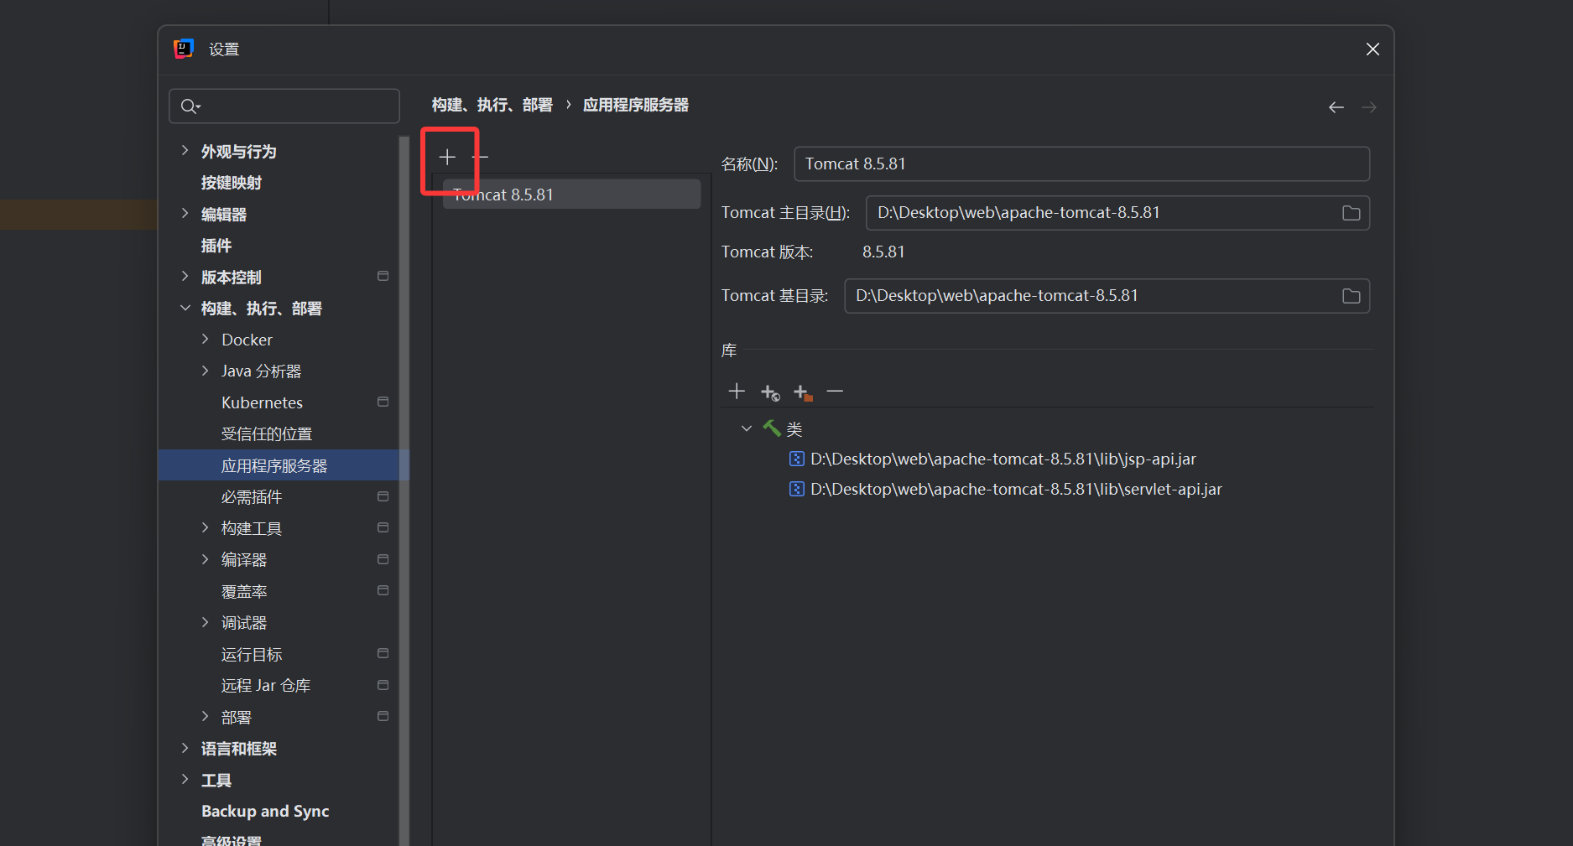Expand the Docker settings node

[206, 340]
